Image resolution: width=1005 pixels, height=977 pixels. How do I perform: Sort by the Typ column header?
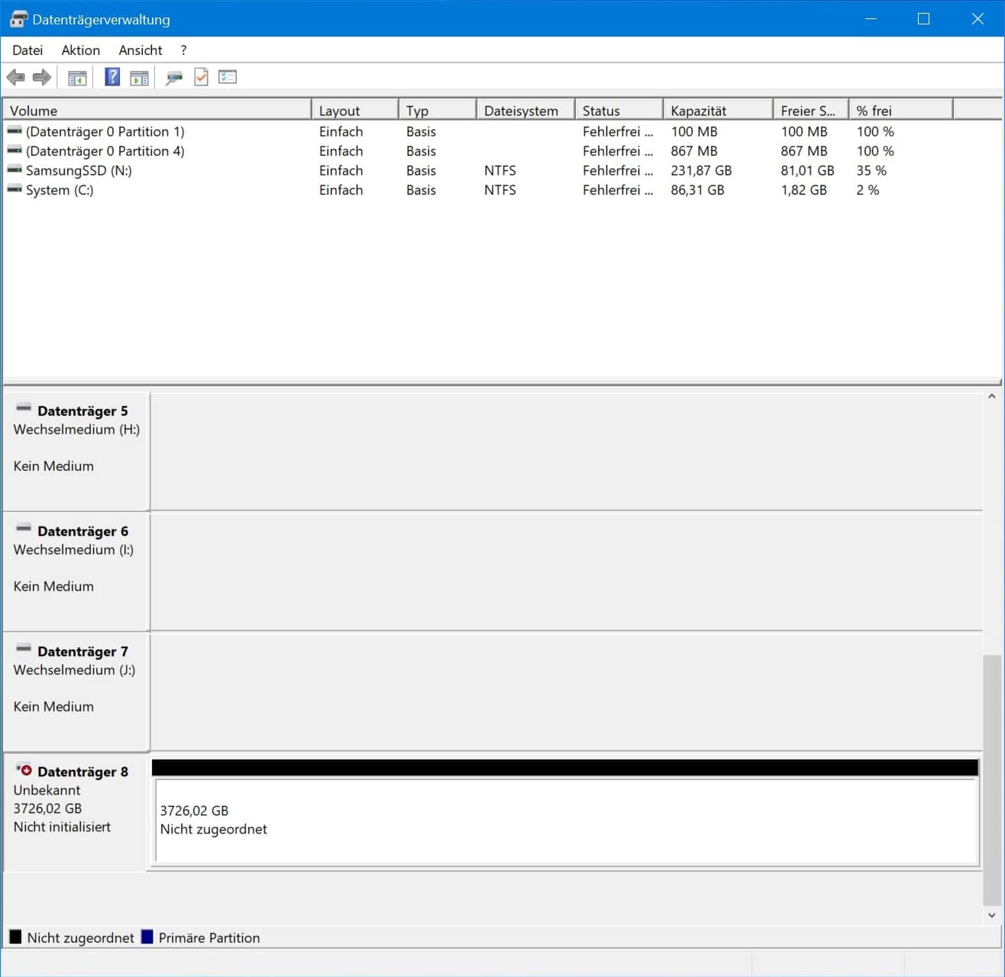click(438, 110)
